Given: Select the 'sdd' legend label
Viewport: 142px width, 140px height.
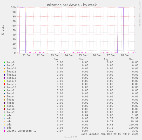Looking at the screenshot, I should [9, 125].
